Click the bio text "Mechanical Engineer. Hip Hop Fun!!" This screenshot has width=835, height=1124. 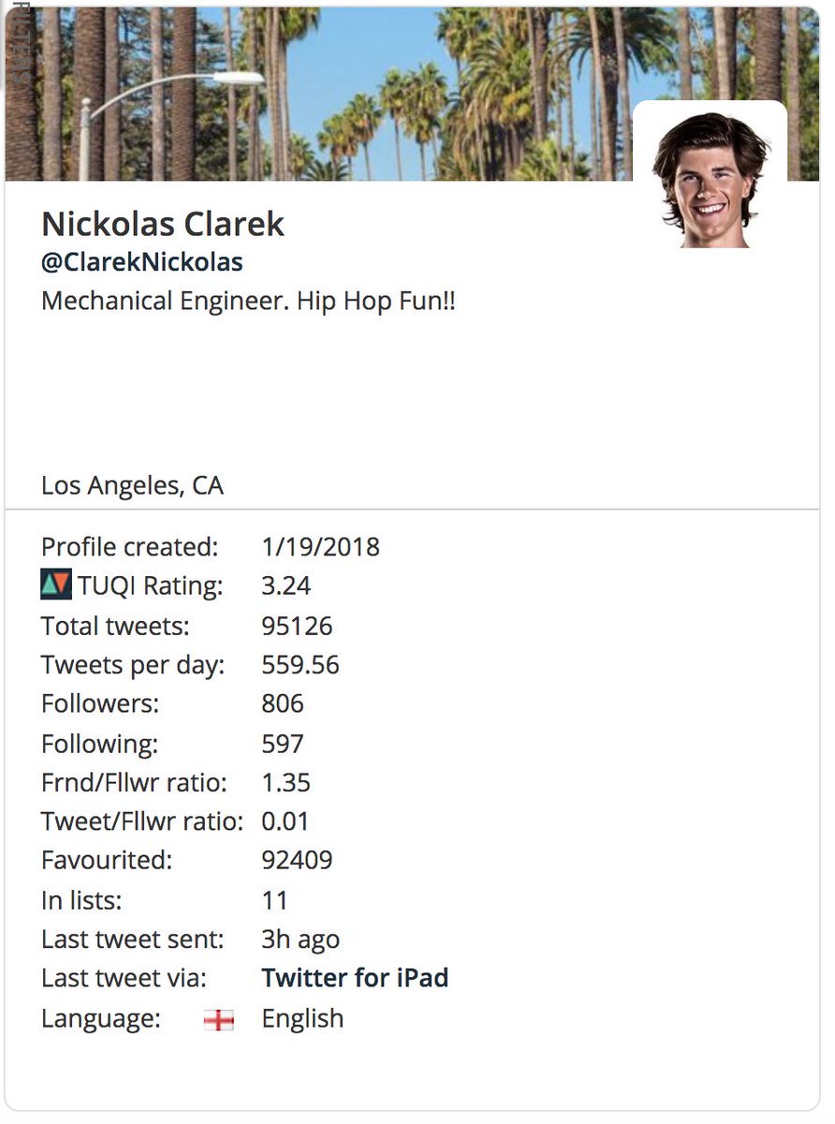point(248,302)
